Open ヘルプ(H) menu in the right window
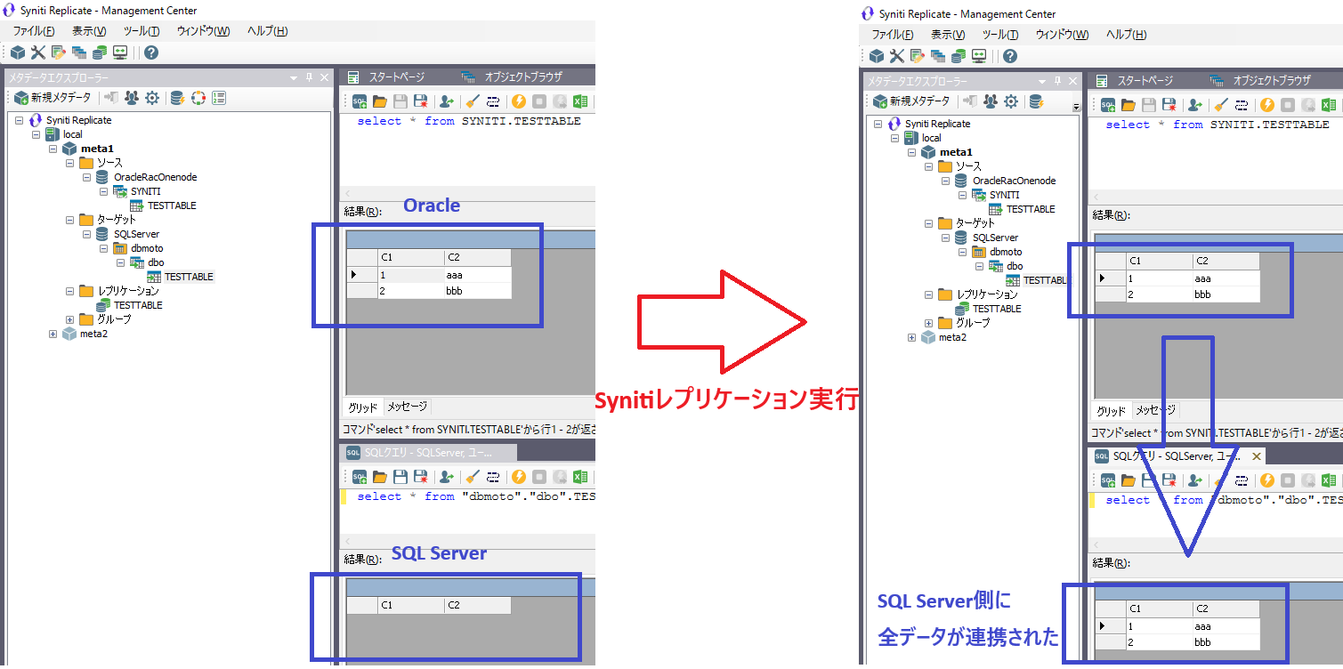 click(1126, 35)
